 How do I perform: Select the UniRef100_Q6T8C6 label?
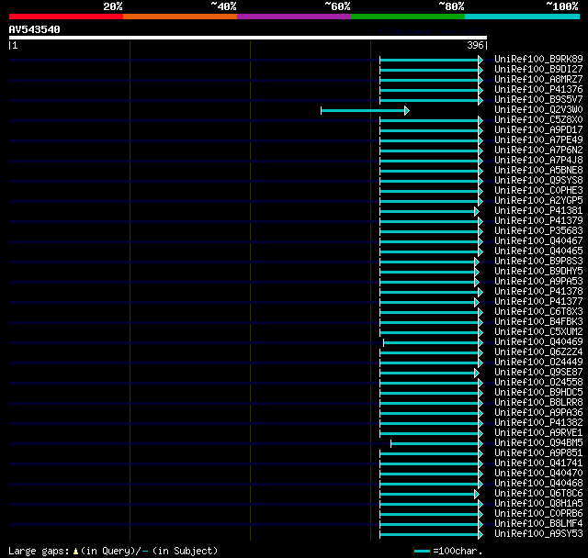pyautogui.click(x=538, y=494)
